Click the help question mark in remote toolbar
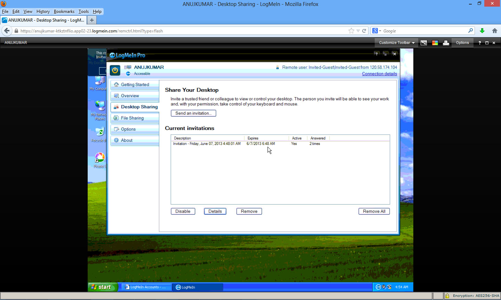Screen dimensions: 501x300 pos(479,43)
